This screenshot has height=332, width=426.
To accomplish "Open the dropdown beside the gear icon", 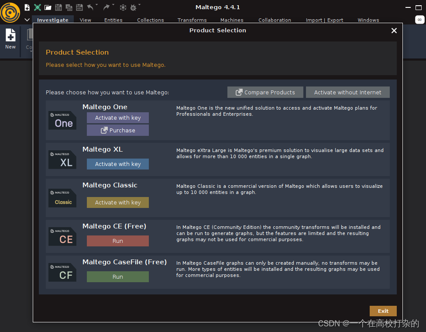I will point(139,5).
